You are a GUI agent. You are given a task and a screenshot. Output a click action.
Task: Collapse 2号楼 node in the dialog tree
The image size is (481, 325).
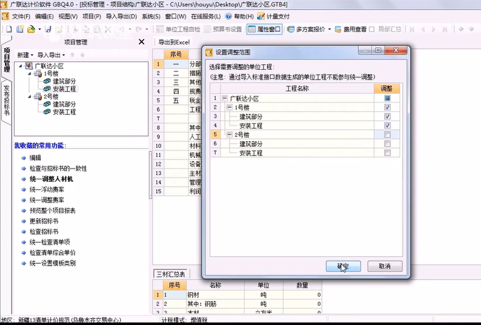coord(229,134)
